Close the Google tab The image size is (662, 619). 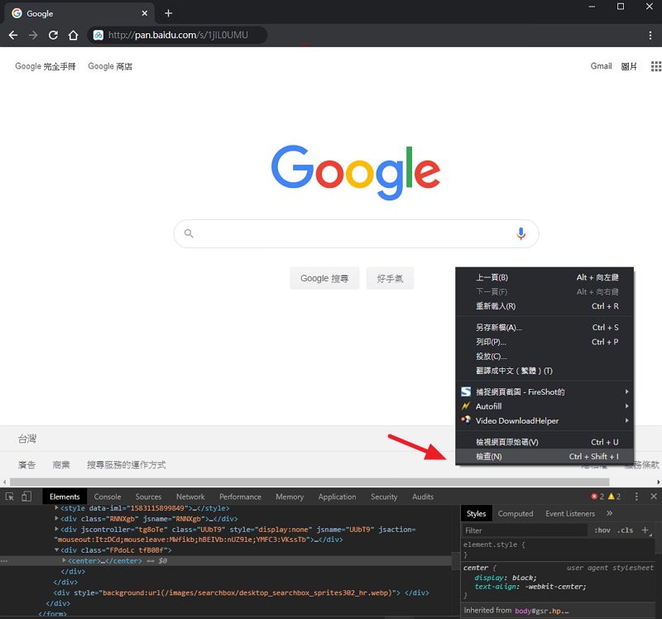[x=144, y=13]
